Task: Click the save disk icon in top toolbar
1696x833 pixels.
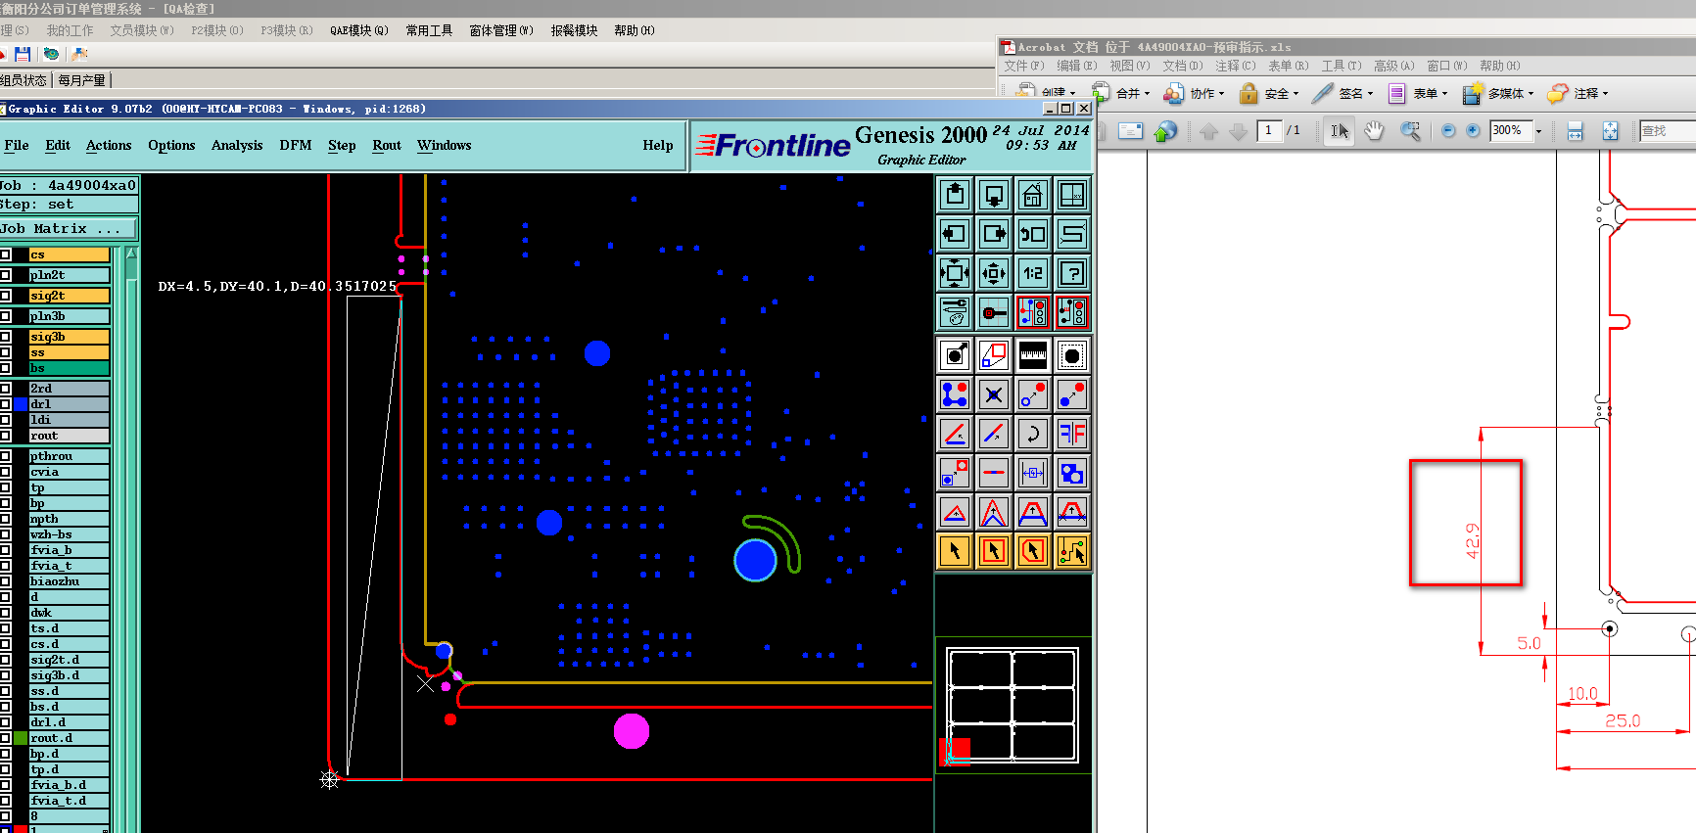Action: (23, 54)
